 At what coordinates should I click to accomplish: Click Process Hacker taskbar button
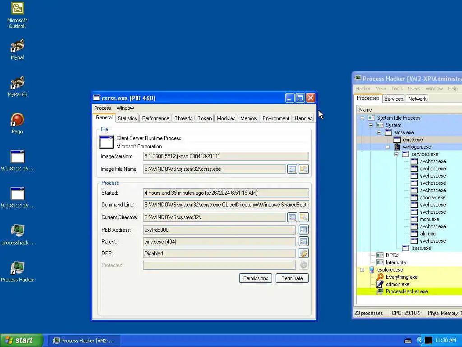(x=84, y=341)
